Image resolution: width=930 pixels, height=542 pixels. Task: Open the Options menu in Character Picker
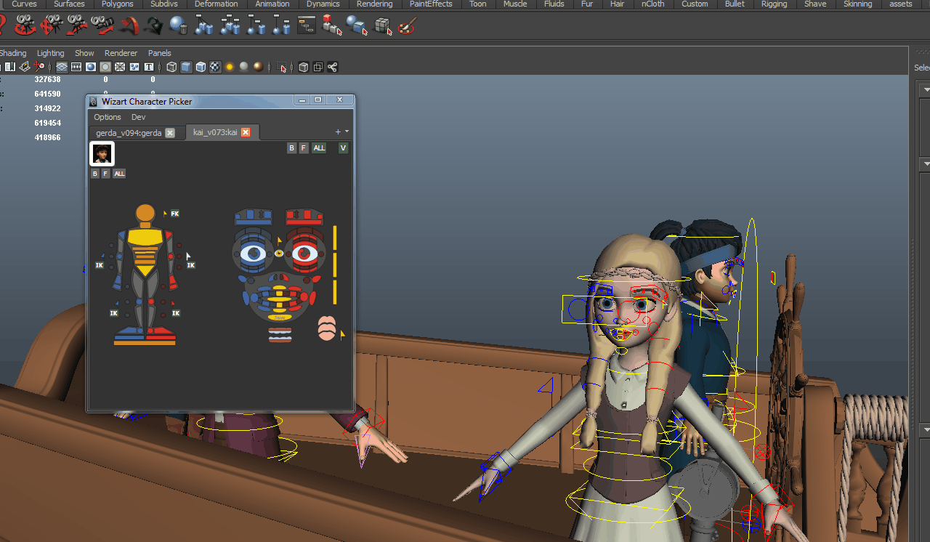click(107, 117)
